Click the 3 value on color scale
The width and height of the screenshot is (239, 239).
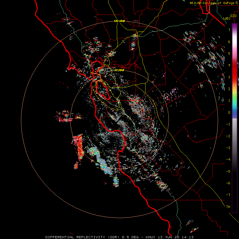coord(229,77)
